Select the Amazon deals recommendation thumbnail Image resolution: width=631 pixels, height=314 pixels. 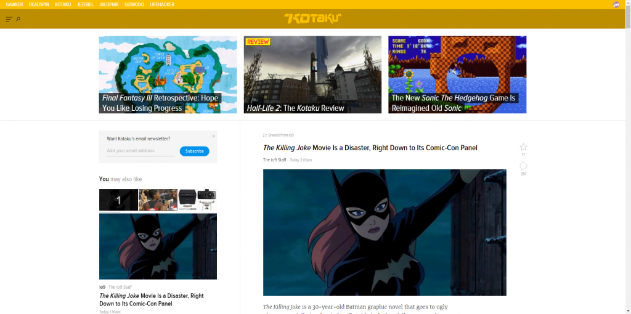[x=197, y=200]
